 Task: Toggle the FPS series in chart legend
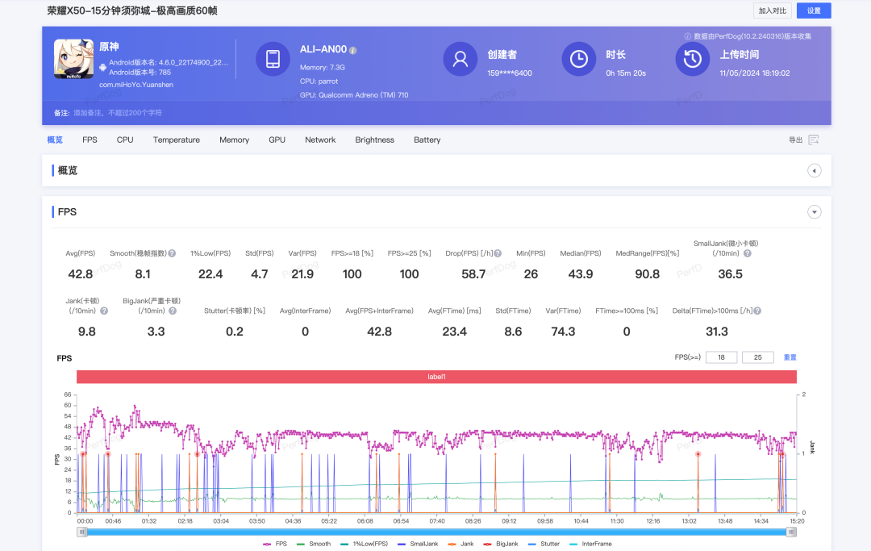coord(275,544)
